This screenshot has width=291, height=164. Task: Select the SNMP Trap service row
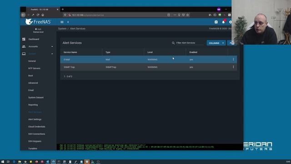[x=149, y=67]
